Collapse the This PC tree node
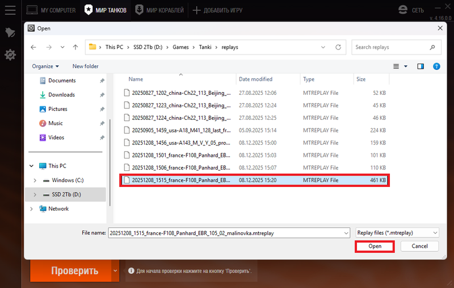This screenshot has width=454, height=288. 32,166
